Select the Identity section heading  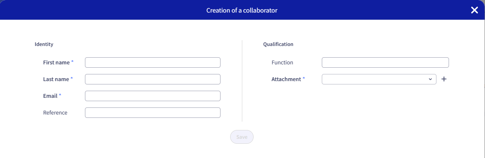[44, 44]
